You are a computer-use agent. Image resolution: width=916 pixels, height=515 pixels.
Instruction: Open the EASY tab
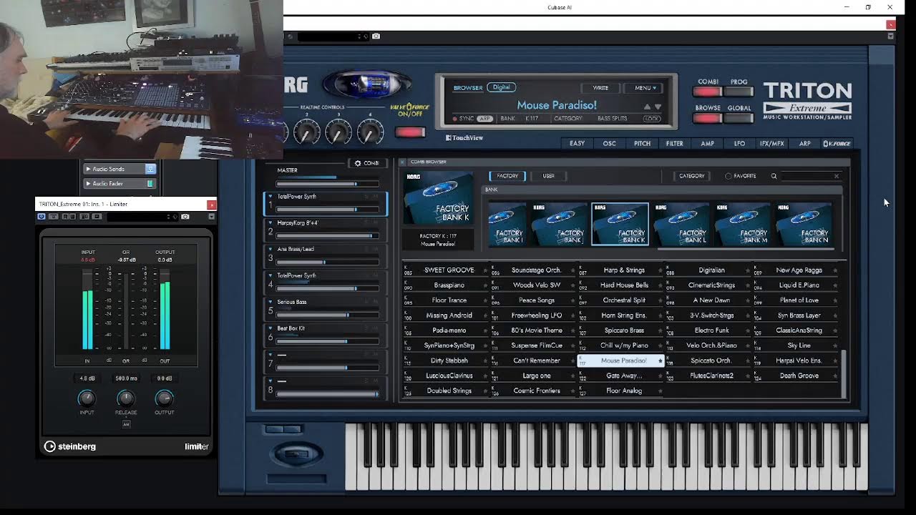click(x=577, y=144)
